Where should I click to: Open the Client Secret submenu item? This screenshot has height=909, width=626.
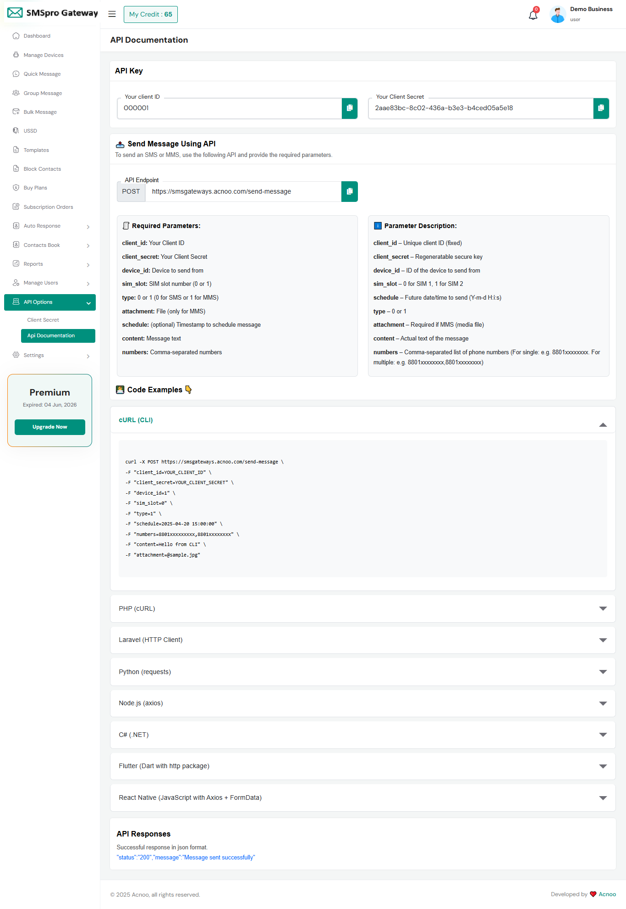pos(43,320)
